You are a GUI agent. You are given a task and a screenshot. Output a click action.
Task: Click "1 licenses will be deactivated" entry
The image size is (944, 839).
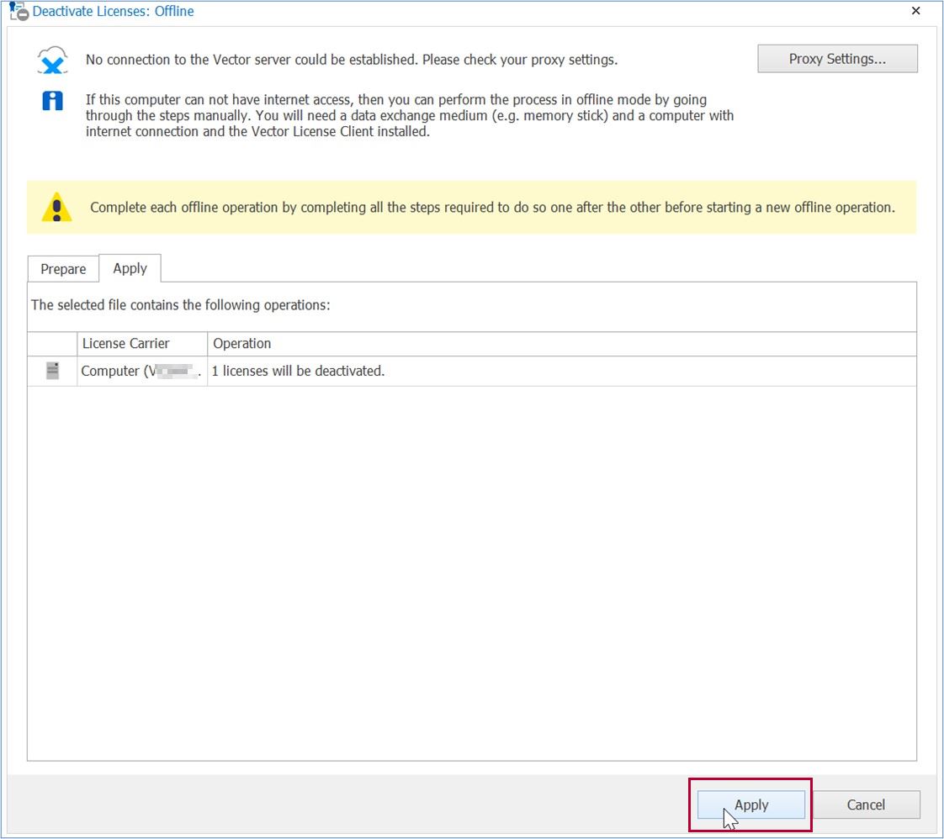click(x=298, y=371)
